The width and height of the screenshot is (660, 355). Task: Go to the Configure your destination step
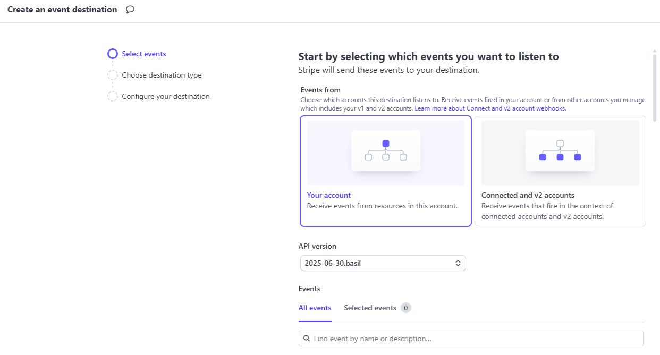click(x=166, y=96)
